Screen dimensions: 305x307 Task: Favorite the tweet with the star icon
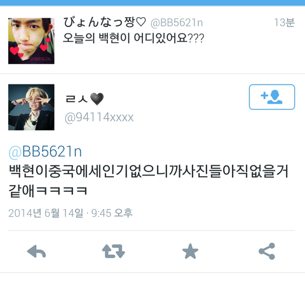pos(190,251)
